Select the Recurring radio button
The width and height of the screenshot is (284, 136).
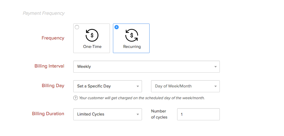(117, 27)
